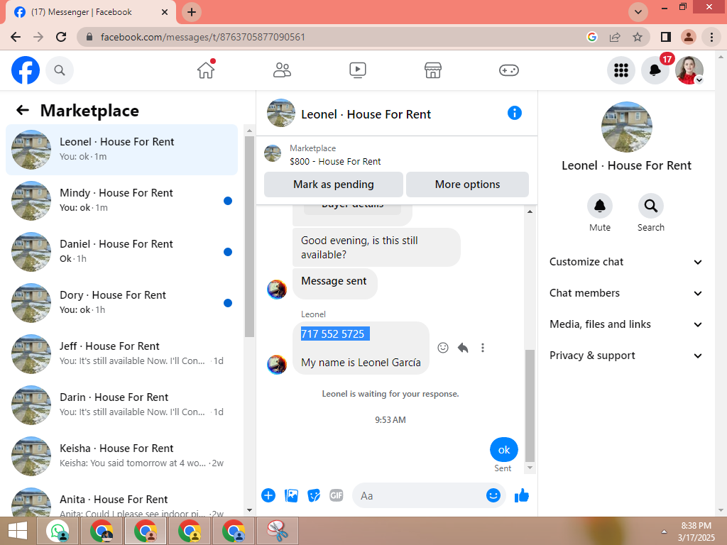
Task: Open Keisha · House For Rent conversation
Action: click(x=121, y=456)
